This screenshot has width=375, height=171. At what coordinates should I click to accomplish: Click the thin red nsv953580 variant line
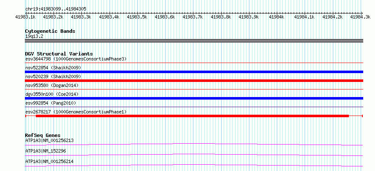[194, 89]
